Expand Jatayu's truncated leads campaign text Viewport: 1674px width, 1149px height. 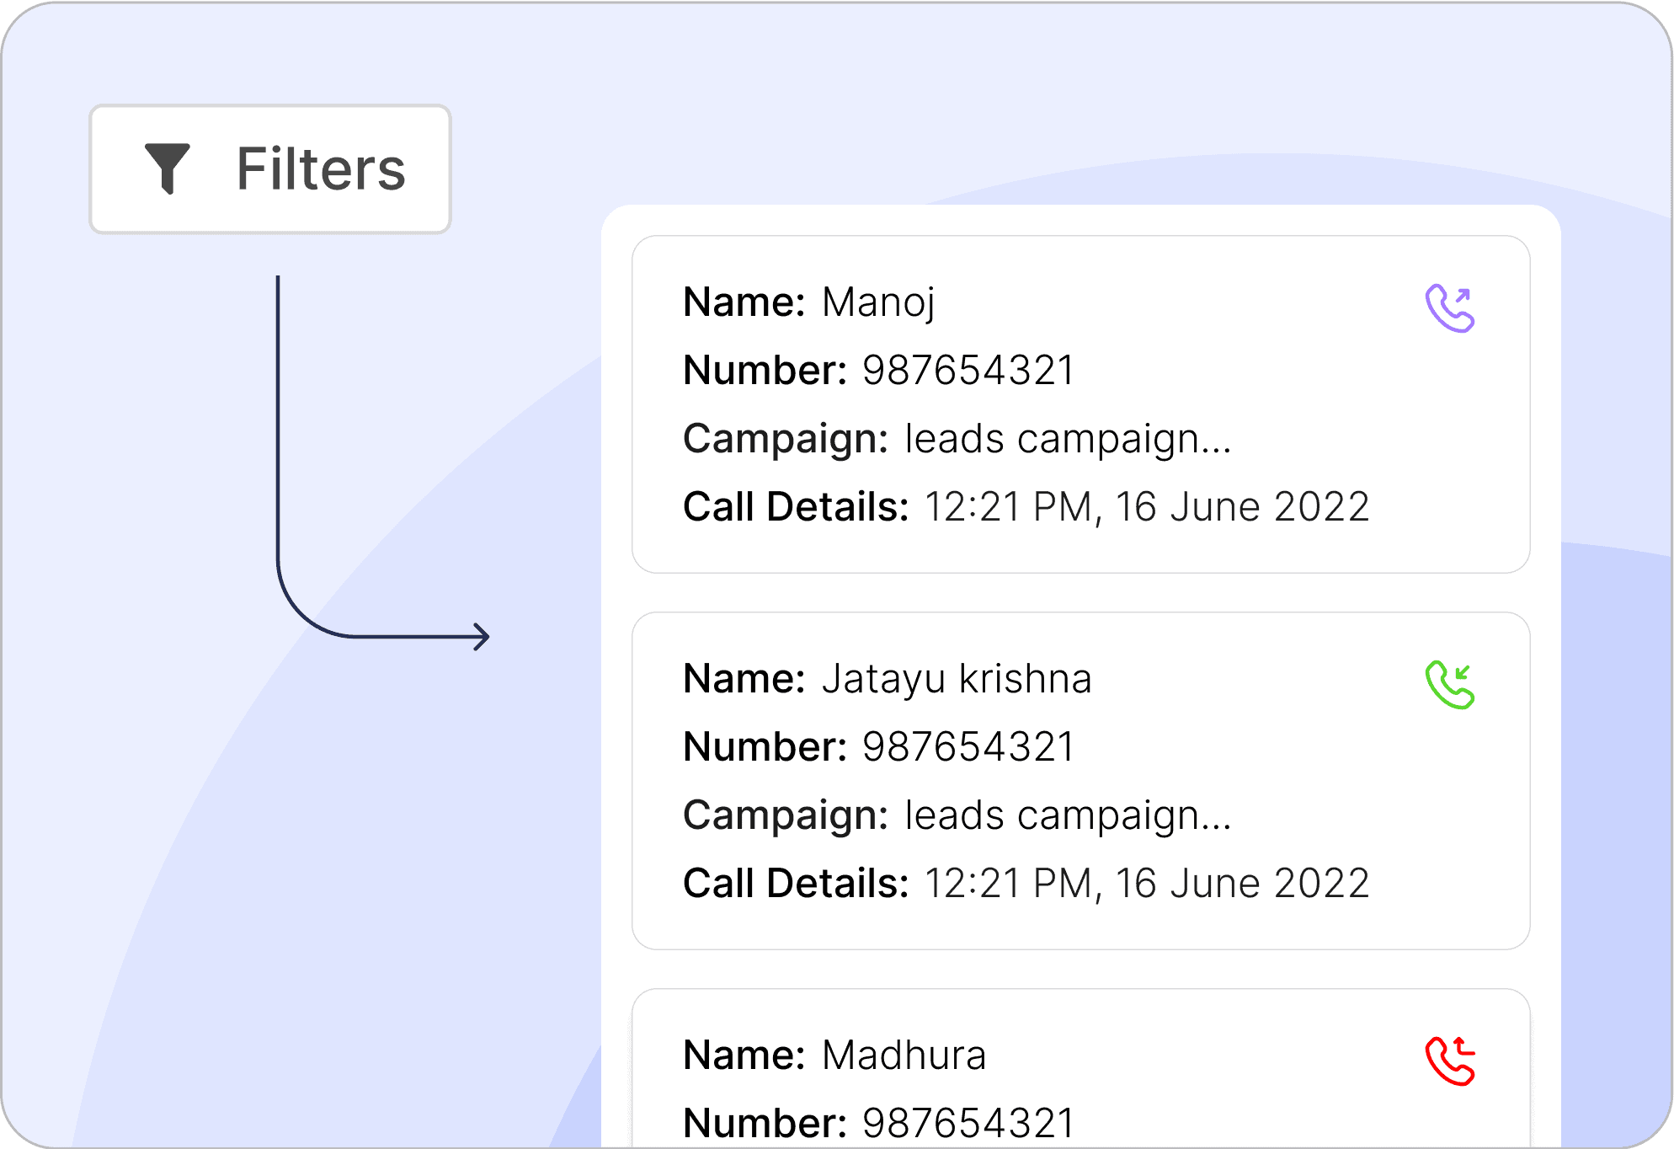click(1068, 815)
